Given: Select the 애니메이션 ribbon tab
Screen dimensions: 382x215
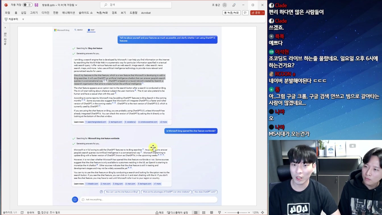Looking at the screenshot, I should coord(68,13).
